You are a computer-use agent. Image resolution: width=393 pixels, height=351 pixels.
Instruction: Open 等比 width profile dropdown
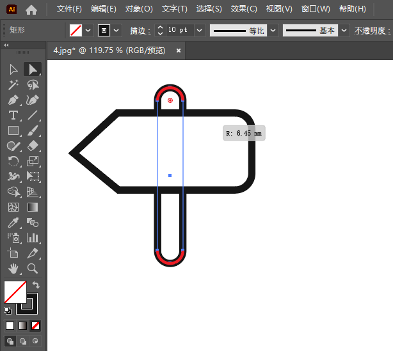click(x=273, y=31)
